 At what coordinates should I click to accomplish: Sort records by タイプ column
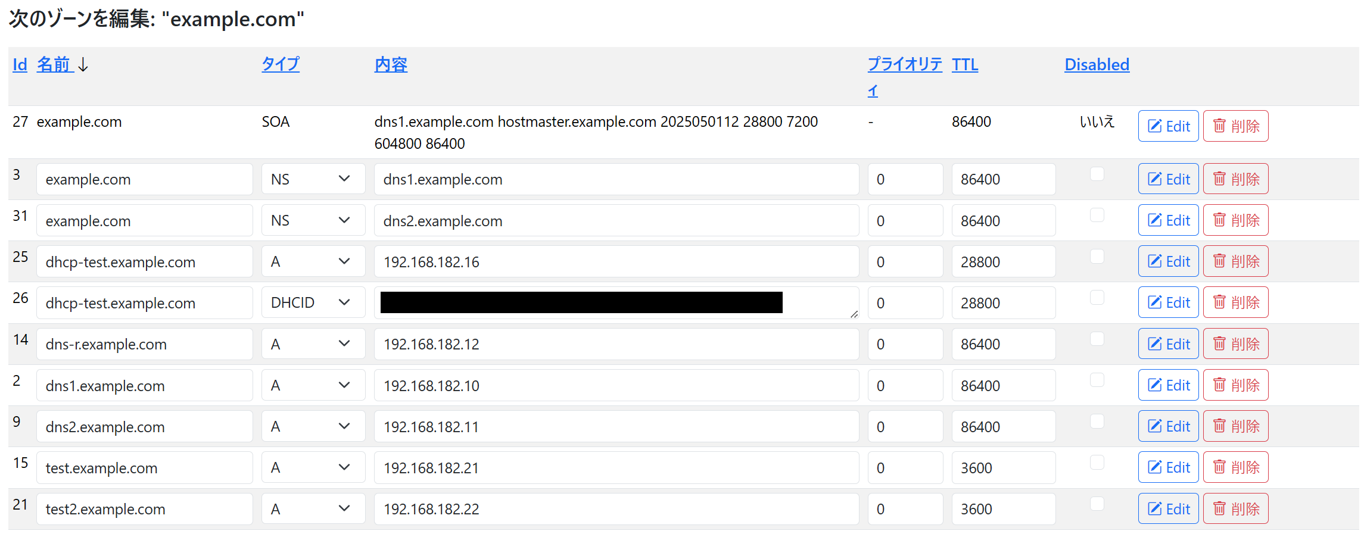(281, 64)
